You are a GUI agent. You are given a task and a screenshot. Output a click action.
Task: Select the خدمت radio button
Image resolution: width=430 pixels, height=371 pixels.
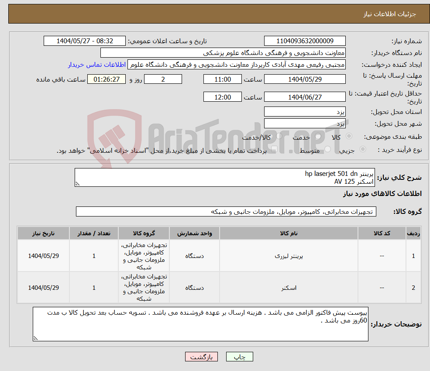[x=318, y=136]
